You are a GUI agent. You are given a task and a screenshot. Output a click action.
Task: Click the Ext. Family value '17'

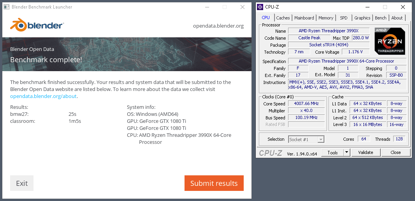(x=298, y=75)
